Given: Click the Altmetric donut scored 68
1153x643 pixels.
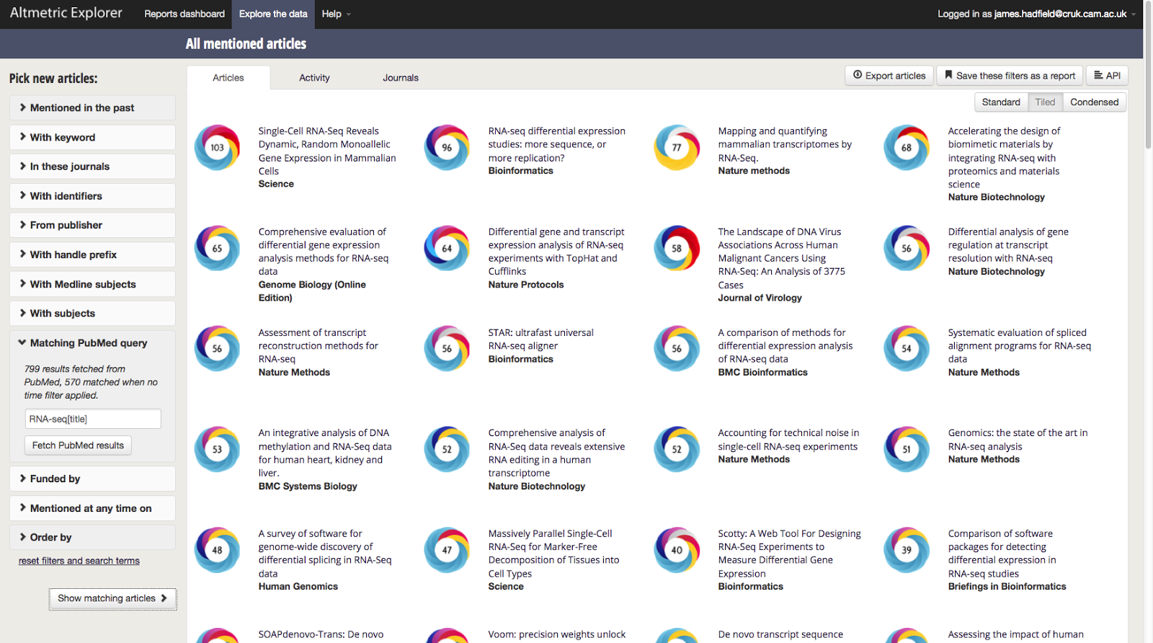Looking at the screenshot, I should click(x=907, y=147).
